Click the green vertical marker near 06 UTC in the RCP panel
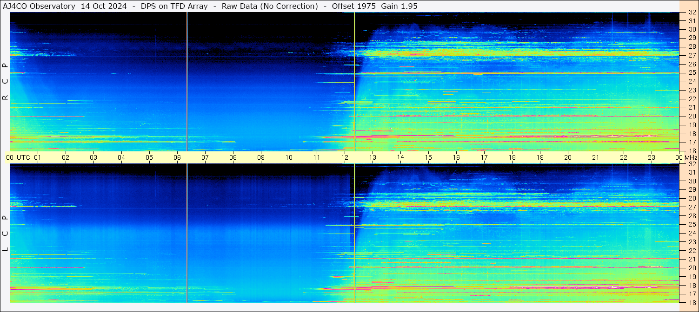 tap(187, 81)
